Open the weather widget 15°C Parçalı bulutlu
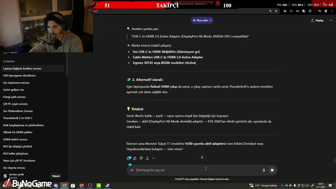Screen dimensions: 336x189 point(263,186)
